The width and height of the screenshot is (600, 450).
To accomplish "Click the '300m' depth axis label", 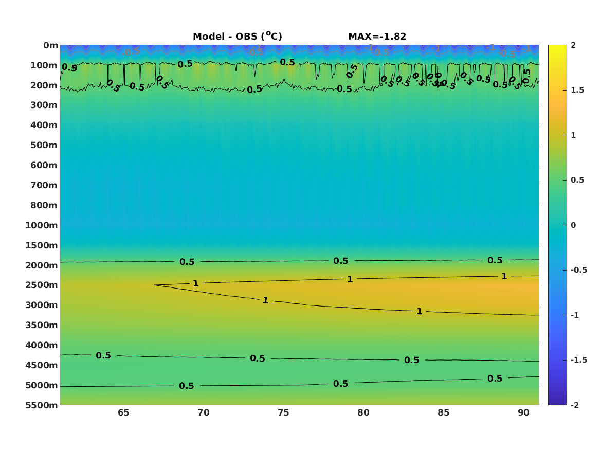I will pyautogui.click(x=44, y=105).
